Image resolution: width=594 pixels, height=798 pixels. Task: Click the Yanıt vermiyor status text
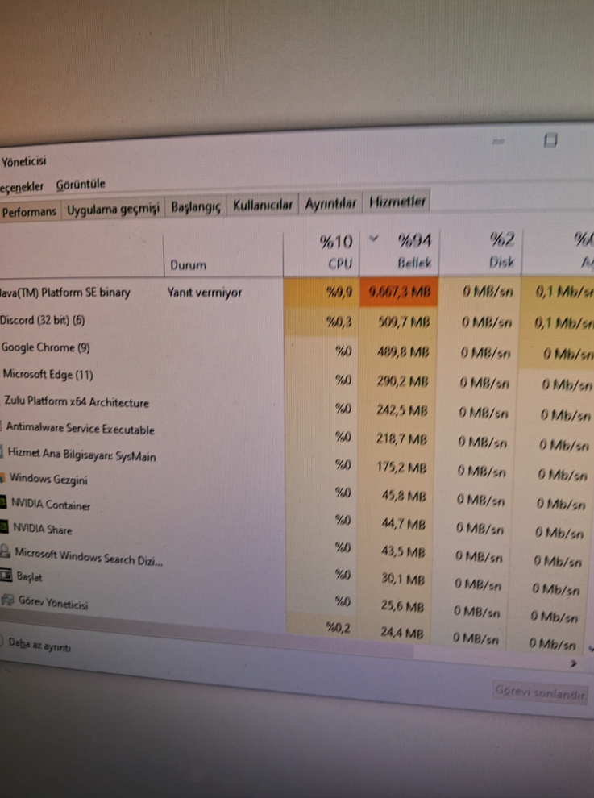tap(205, 293)
